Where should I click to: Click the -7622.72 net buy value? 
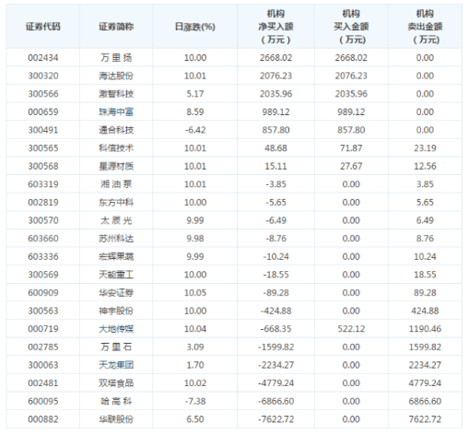click(x=275, y=419)
